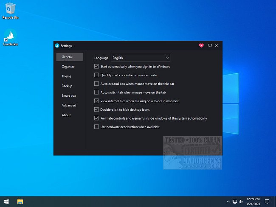Enable Use hardware acceleration when available
Image resolution: width=276 pixels, height=207 pixels.
96,127
